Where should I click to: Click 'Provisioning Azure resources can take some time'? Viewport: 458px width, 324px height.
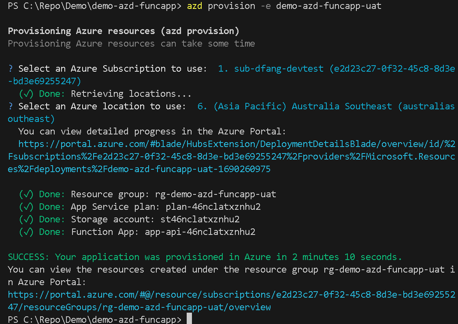(x=132, y=43)
